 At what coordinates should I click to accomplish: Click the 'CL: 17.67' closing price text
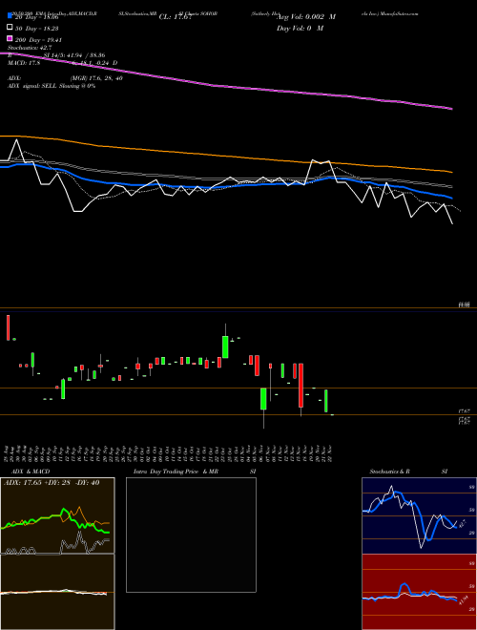pos(174,17)
